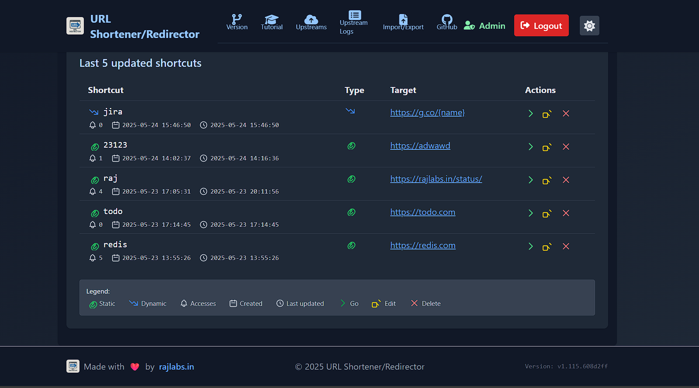This screenshot has width=699, height=388.
Task: Click the Target column header
Action: 403,90
